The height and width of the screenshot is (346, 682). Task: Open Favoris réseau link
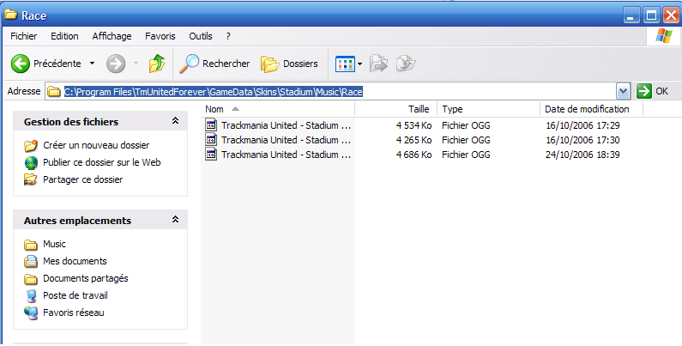pyautogui.click(x=74, y=313)
